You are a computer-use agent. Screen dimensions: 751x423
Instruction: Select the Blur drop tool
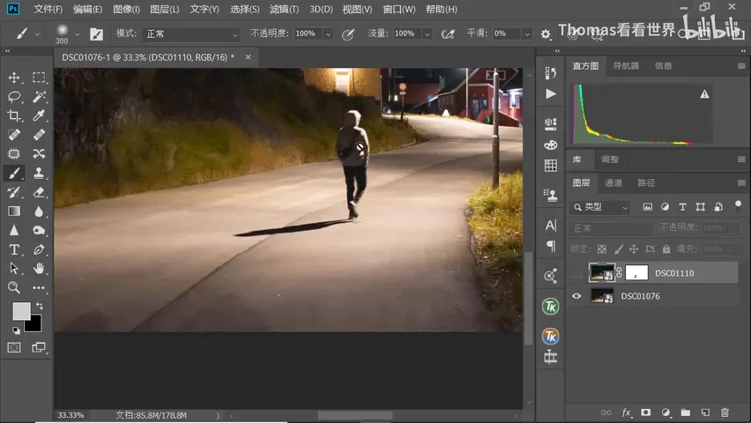(39, 211)
